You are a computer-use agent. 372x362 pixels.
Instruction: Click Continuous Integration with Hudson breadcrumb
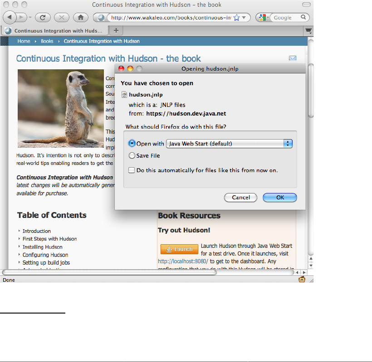coord(102,41)
